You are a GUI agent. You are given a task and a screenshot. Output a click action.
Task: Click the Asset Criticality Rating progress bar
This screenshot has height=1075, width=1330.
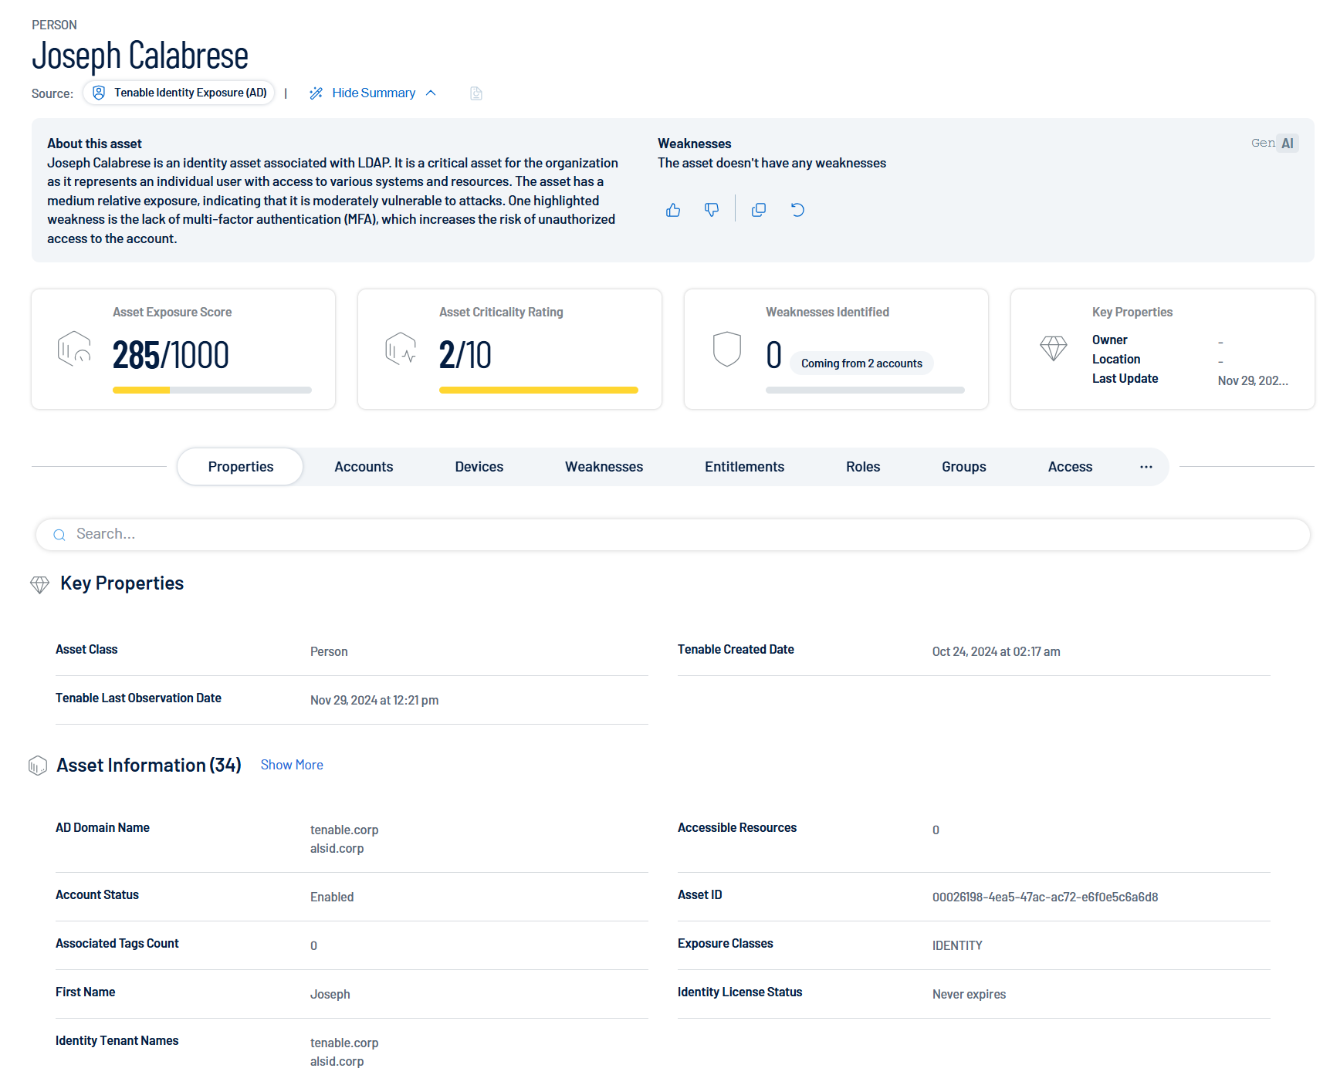(539, 390)
